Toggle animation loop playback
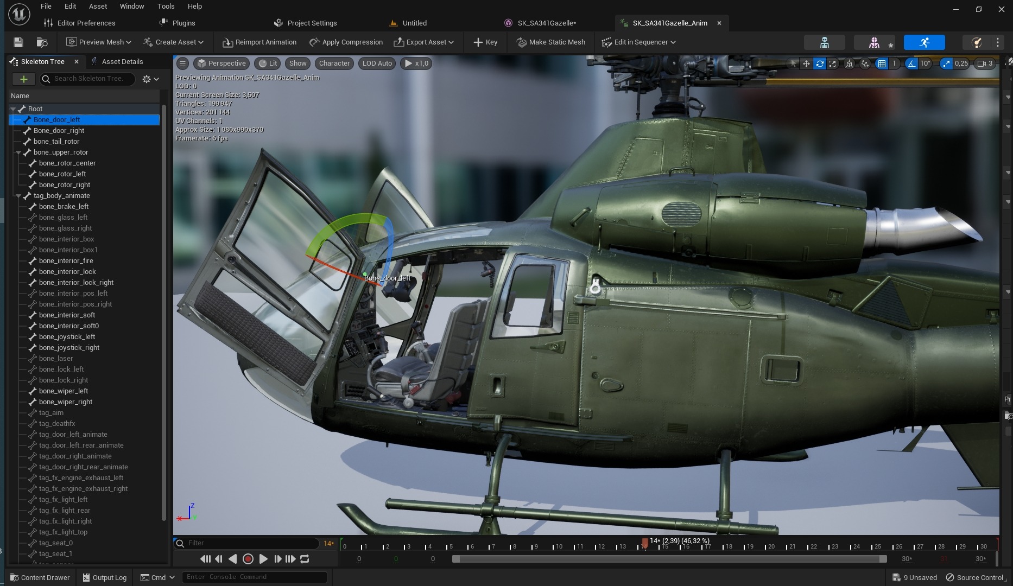The width and height of the screenshot is (1013, 586). (x=305, y=559)
